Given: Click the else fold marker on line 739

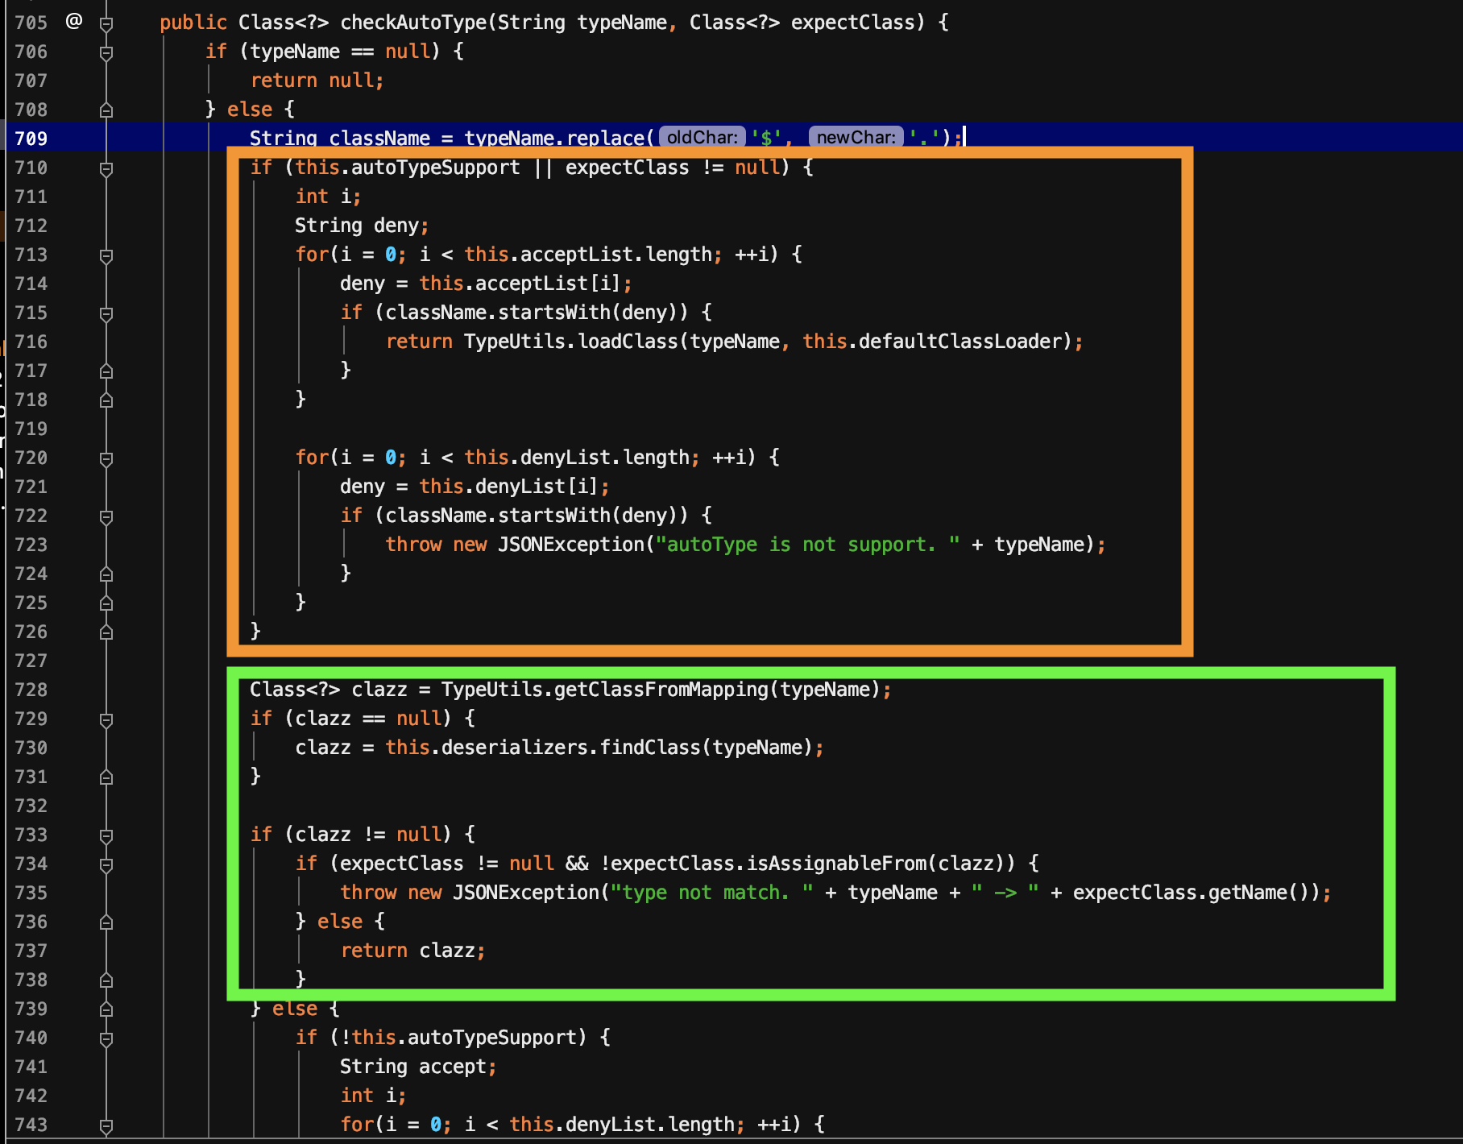Looking at the screenshot, I should pos(106,1009).
